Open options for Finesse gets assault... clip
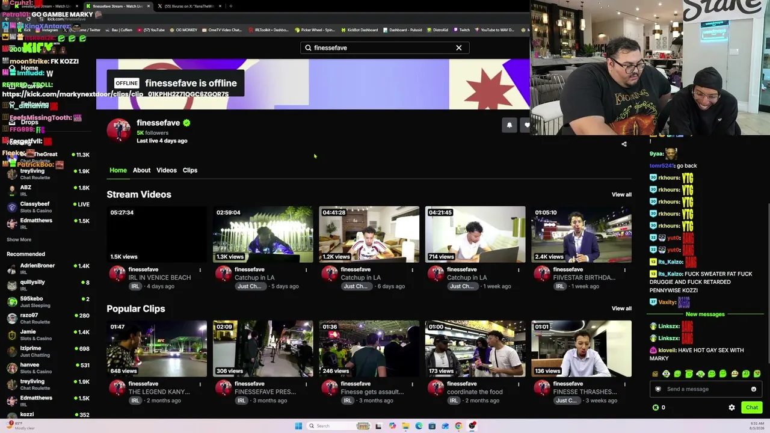 (x=413, y=384)
